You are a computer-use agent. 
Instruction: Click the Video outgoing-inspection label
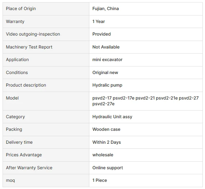pos(33,34)
